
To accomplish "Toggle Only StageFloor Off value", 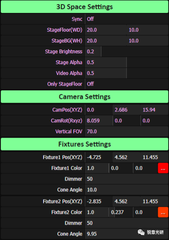I will click(x=127, y=84).
